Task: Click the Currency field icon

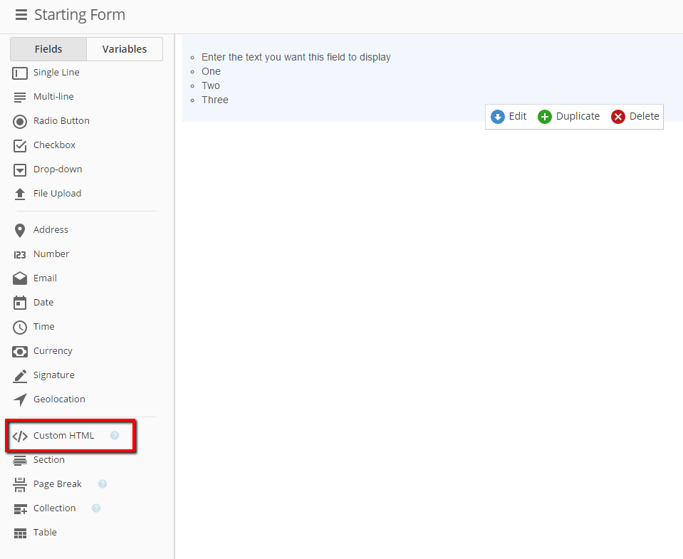Action: pos(20,351)
